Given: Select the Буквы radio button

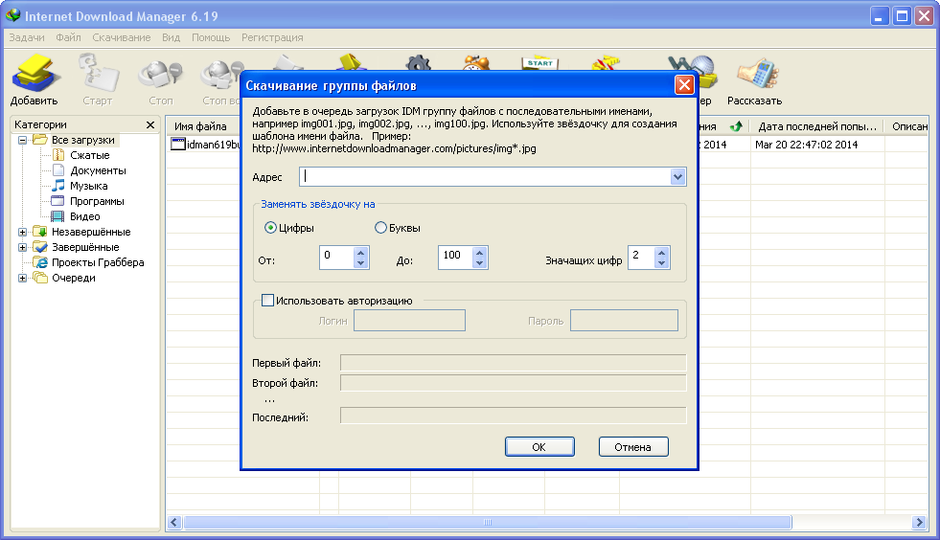Looking at the screenshot, I should point(380,228).
